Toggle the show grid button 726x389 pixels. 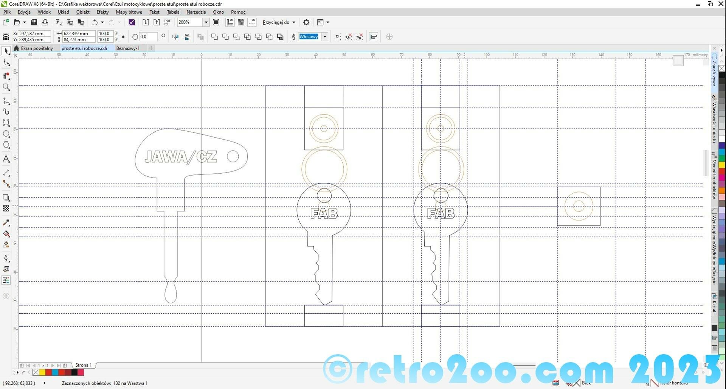click(x=241, y=22)
